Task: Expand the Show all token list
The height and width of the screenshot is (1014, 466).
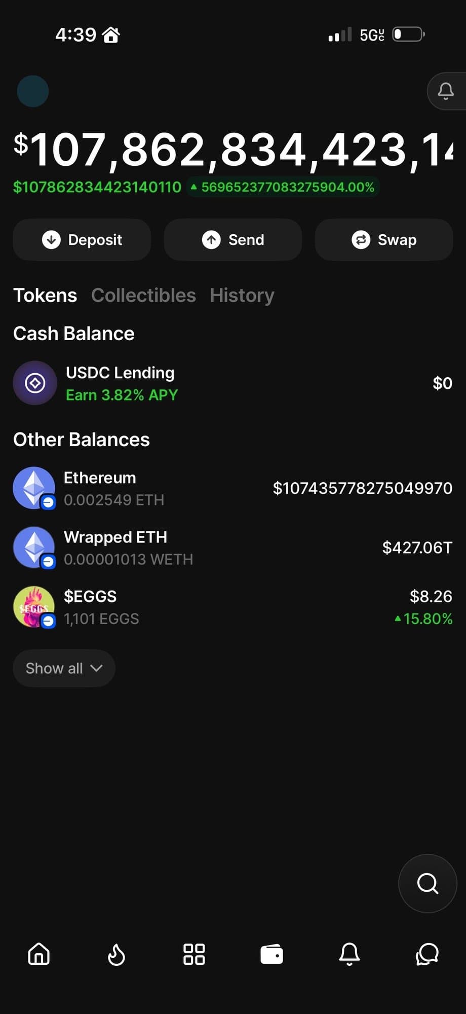Action: click(x=64, y=668)
